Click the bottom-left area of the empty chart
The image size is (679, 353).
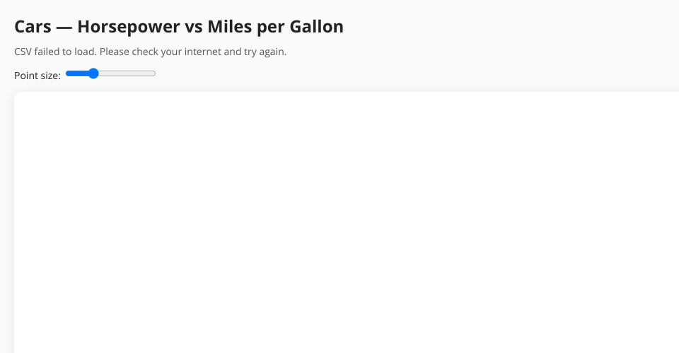click(x=42, y=332)
